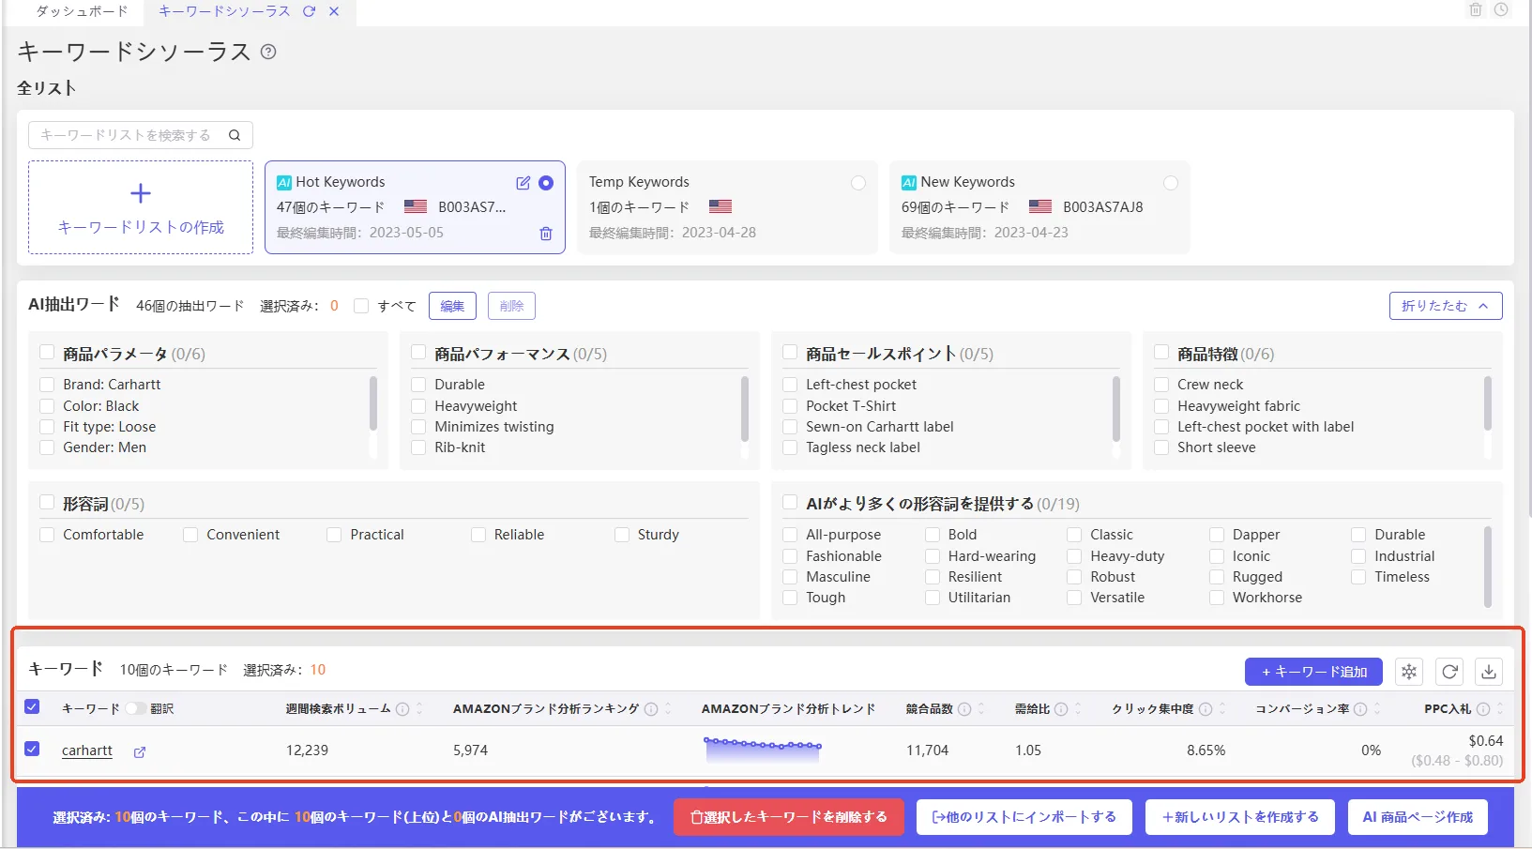Click the info icon next to 週間検索ボリューム

pyautogui.click(x=402, y=709)
